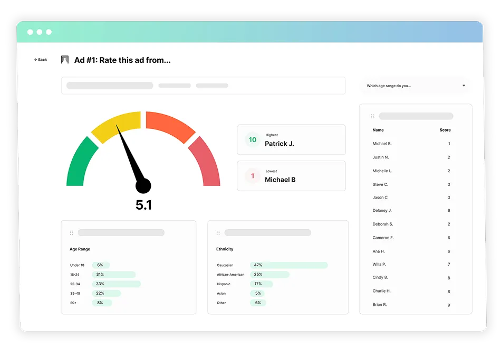This screenshot has height=356, width=501.
Task: Click the drag handle on the Ethnicity card
Action: tap(217, 232)
